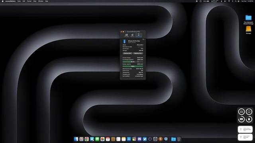Click the blue iPhone device icon

[x=124, y=41]
